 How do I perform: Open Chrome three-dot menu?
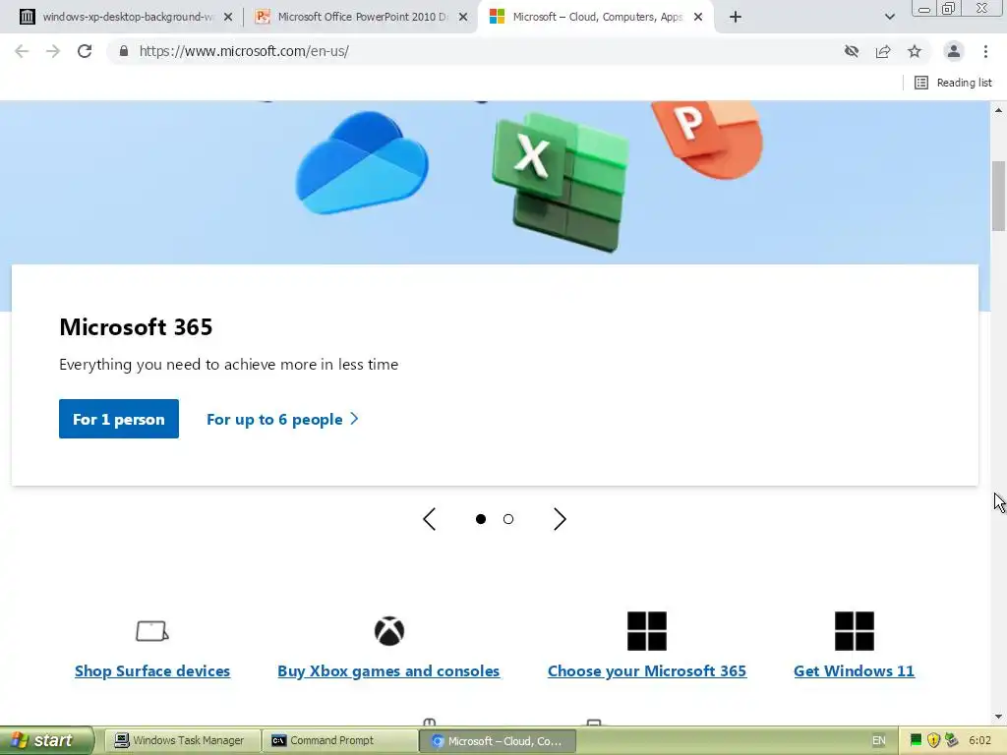point(985,51)
